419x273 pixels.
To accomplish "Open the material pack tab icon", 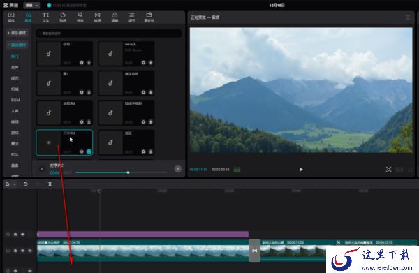I will (x=149, y=17).
